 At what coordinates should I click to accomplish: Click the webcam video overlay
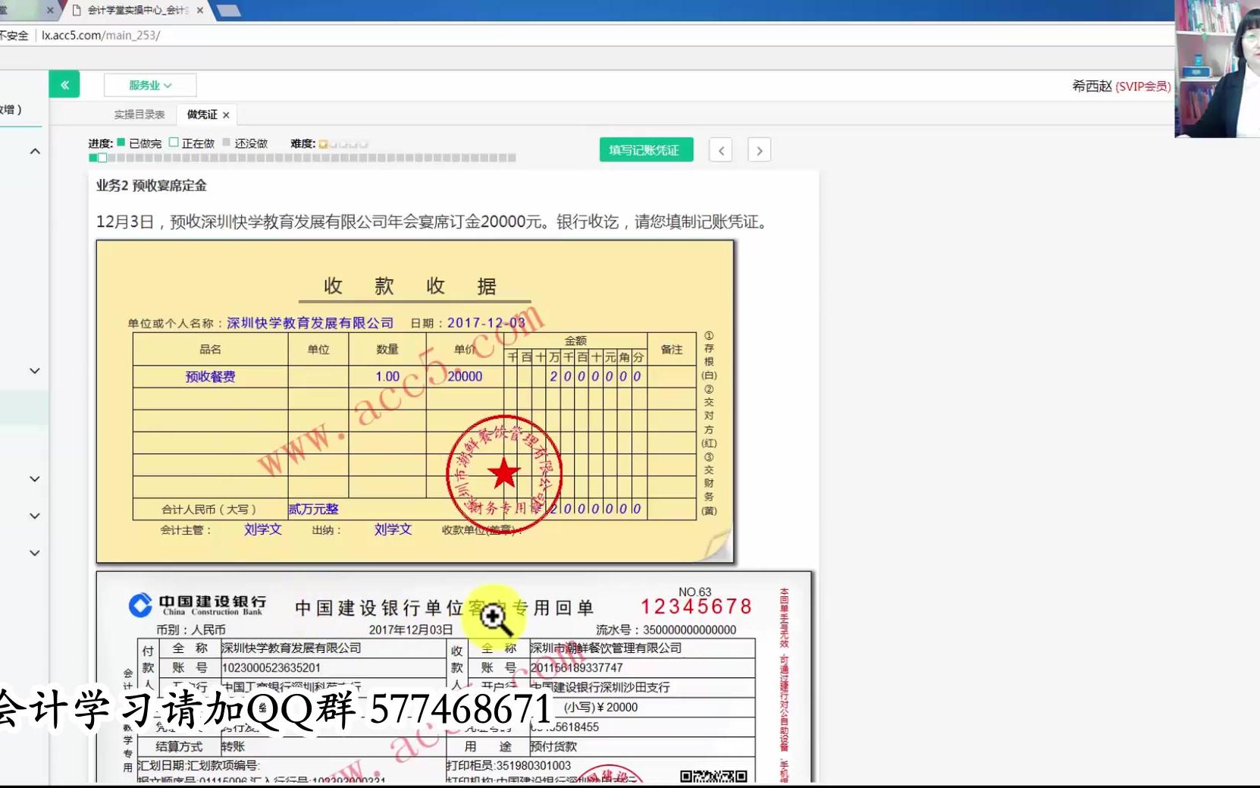click(1218, 68)
